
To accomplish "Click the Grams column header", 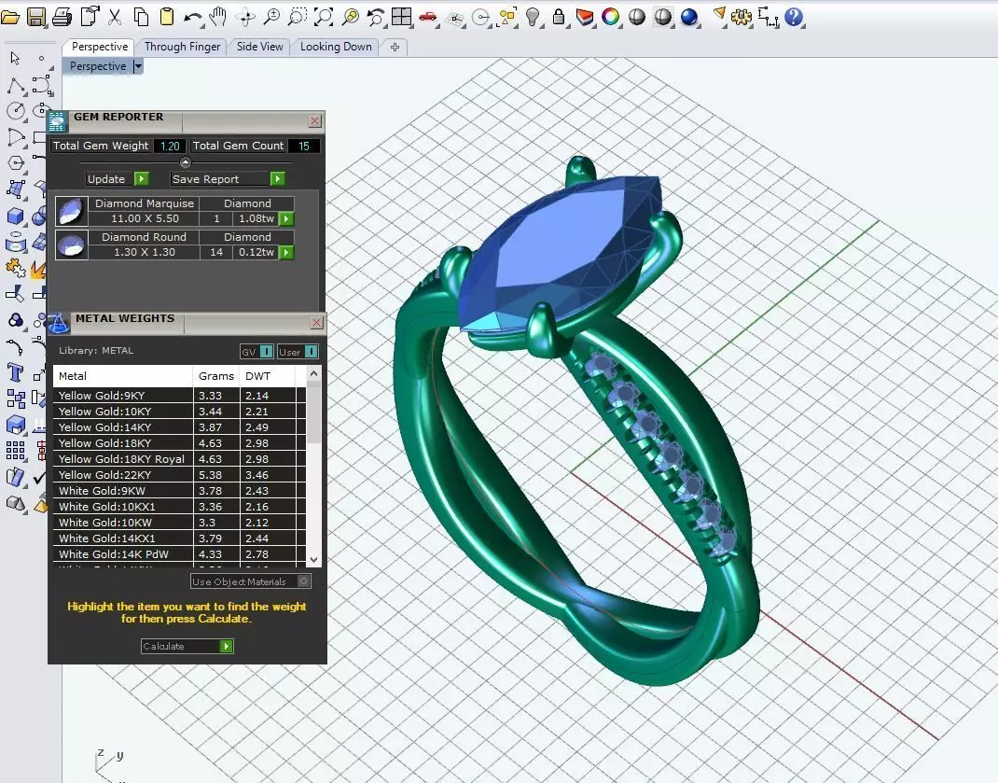I will 216,376.
